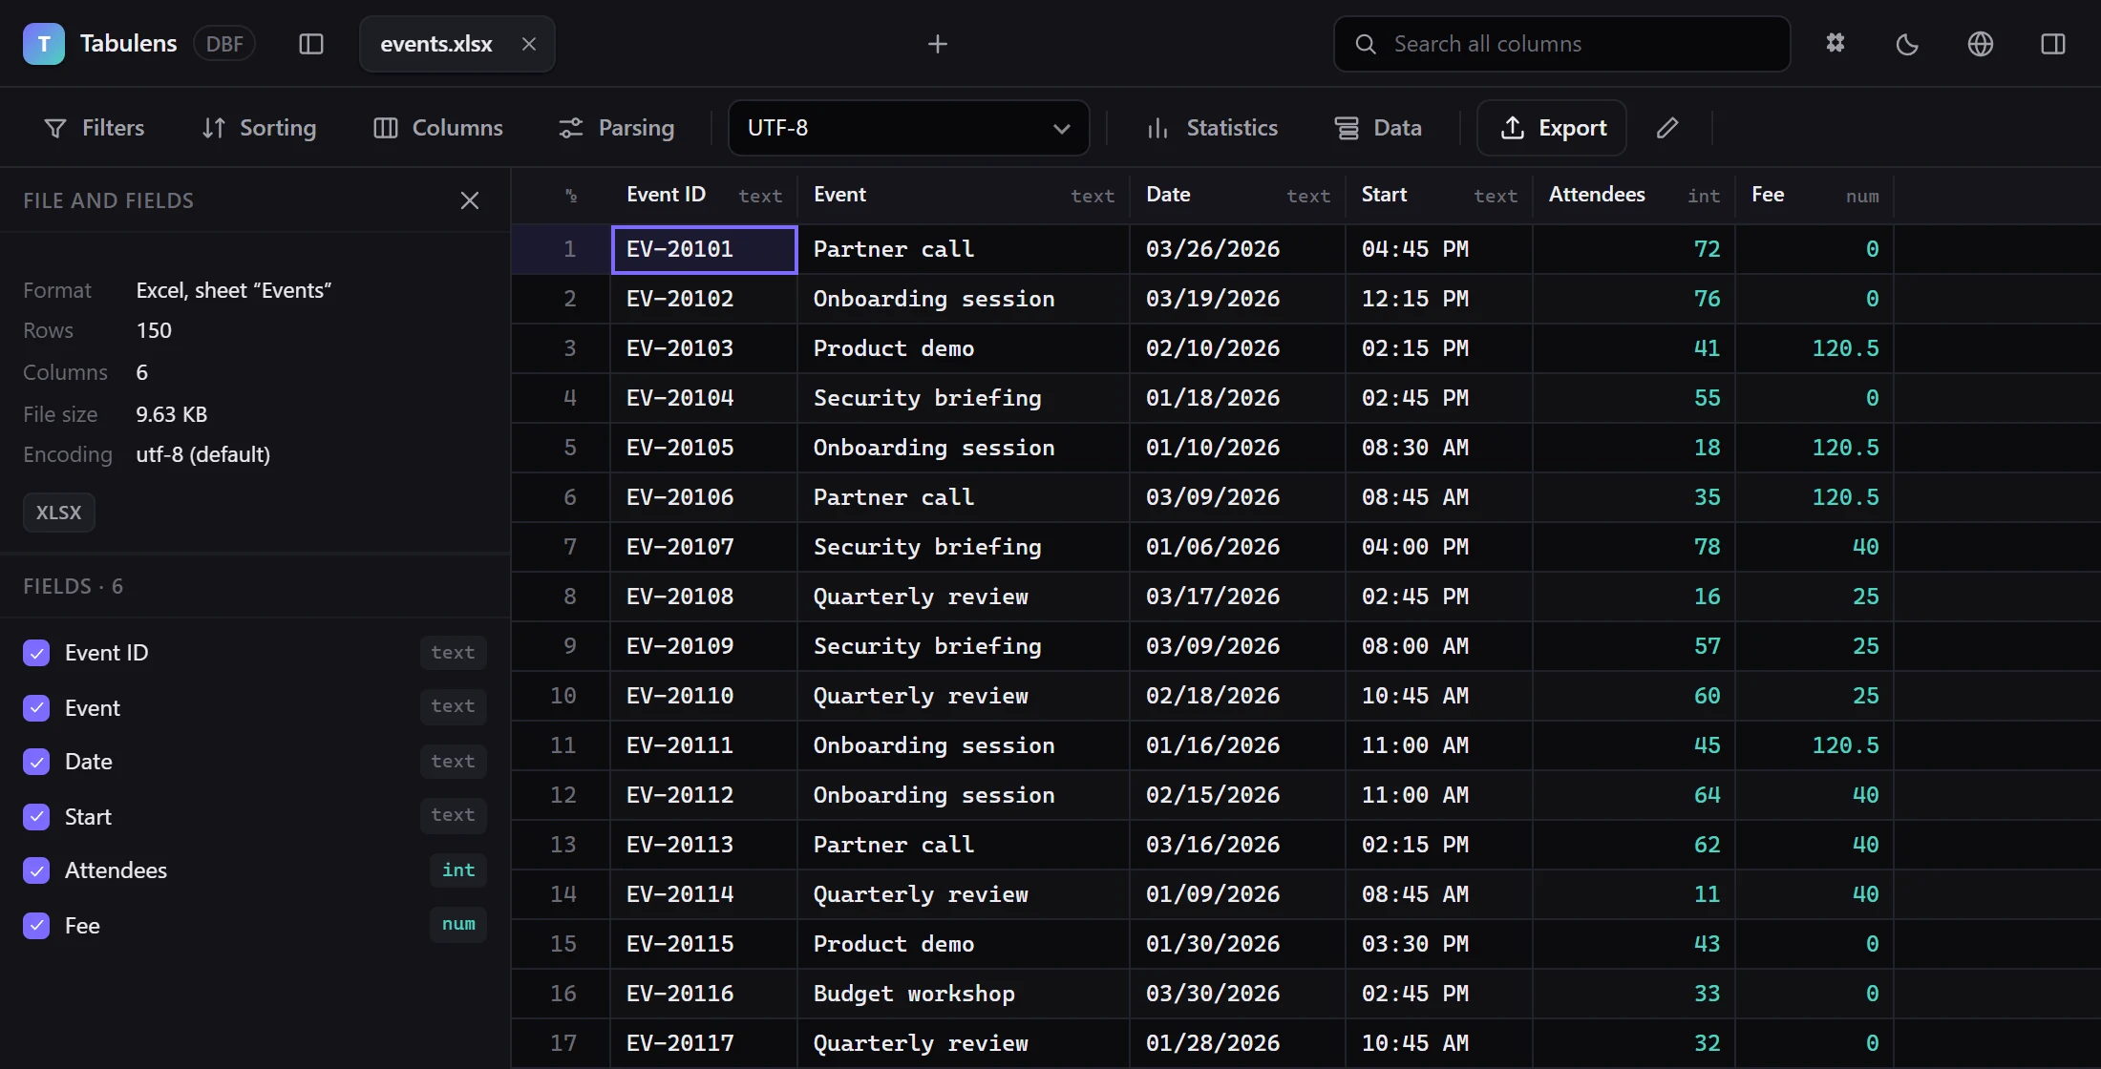Screen dimensions: 2101x1069
Task: Click the DBF badge
Action: click(x=224, y=44)
